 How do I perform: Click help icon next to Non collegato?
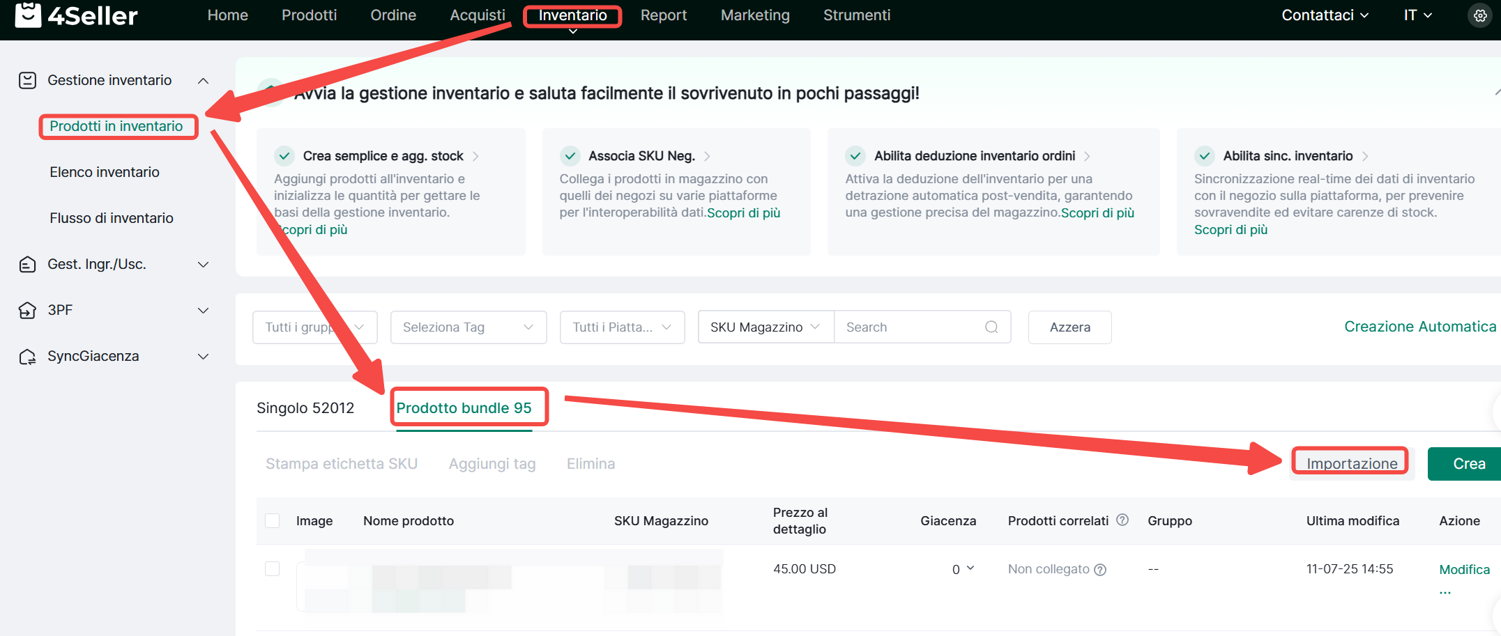1100,570
